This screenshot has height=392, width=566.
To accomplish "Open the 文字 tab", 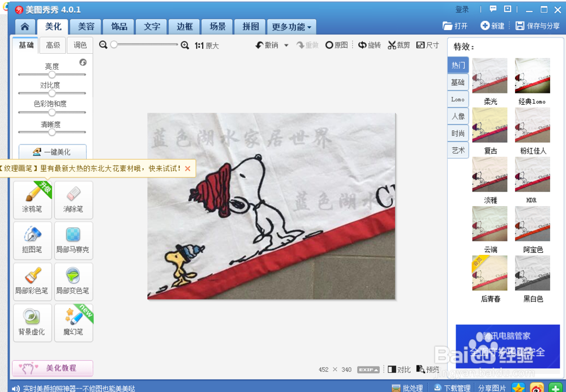I will coord(152,27).
